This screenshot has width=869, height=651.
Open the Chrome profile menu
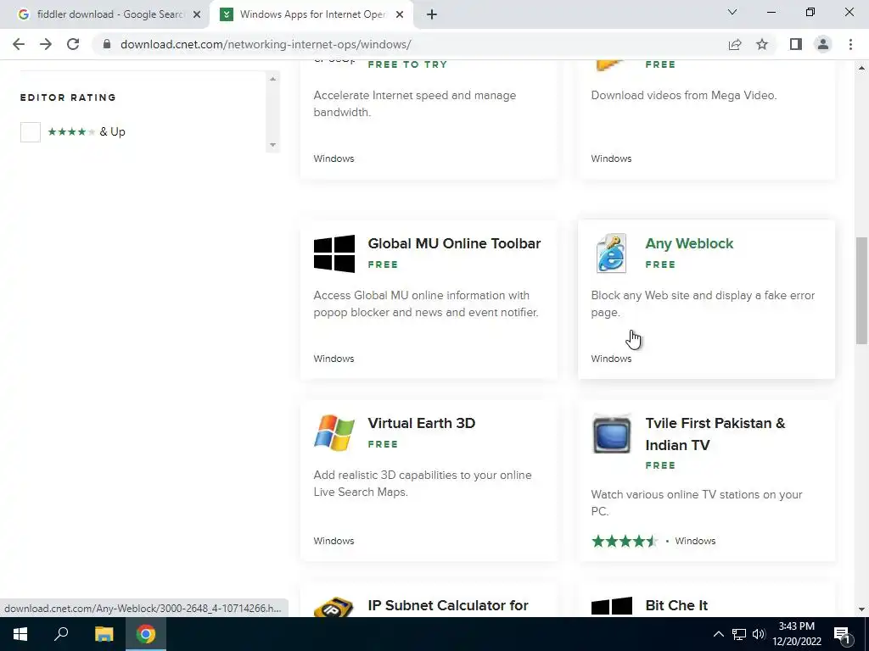pyautogui.click(x=823, y=44)
